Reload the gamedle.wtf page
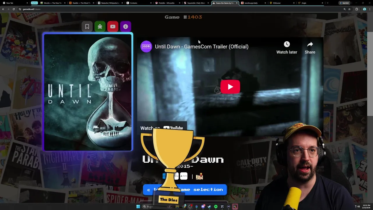Viewport: 373px width, 210px height. (13, 9)
